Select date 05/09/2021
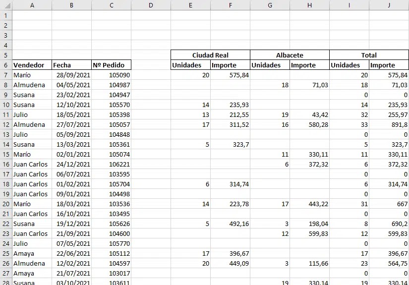409x285 pixels. [72, 134]
